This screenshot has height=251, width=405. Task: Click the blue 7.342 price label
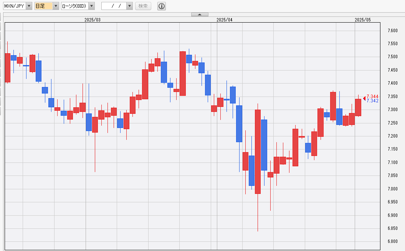click(x=372, y=101)
